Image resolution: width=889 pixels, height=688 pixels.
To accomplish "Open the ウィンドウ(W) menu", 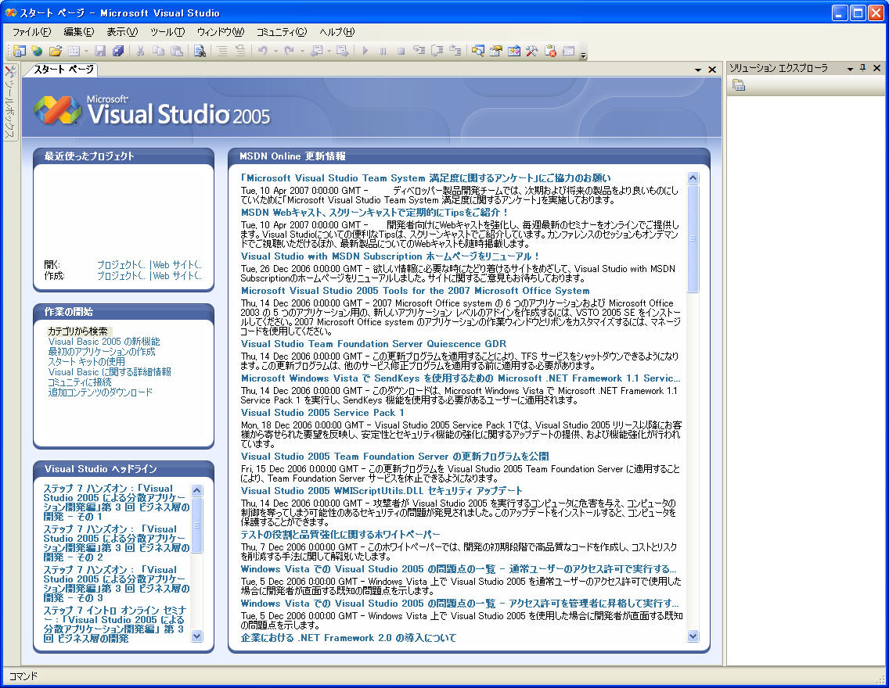I will [221, 32].
